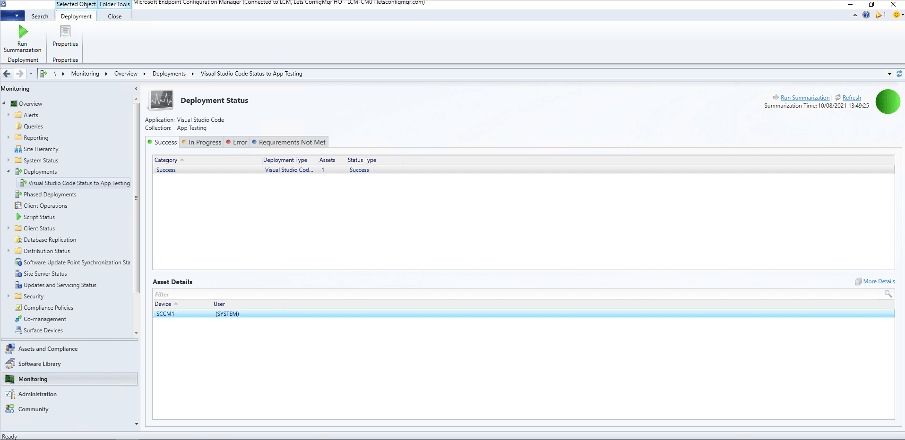Click the Surface Devices icon
This screenshot has width=905, height=440.
tap(18, 330)
